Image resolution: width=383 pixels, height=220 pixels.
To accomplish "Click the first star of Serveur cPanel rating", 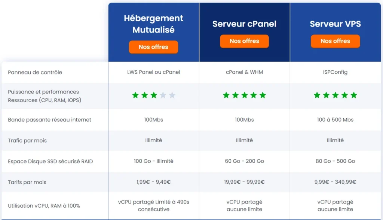I will [226, 95].
